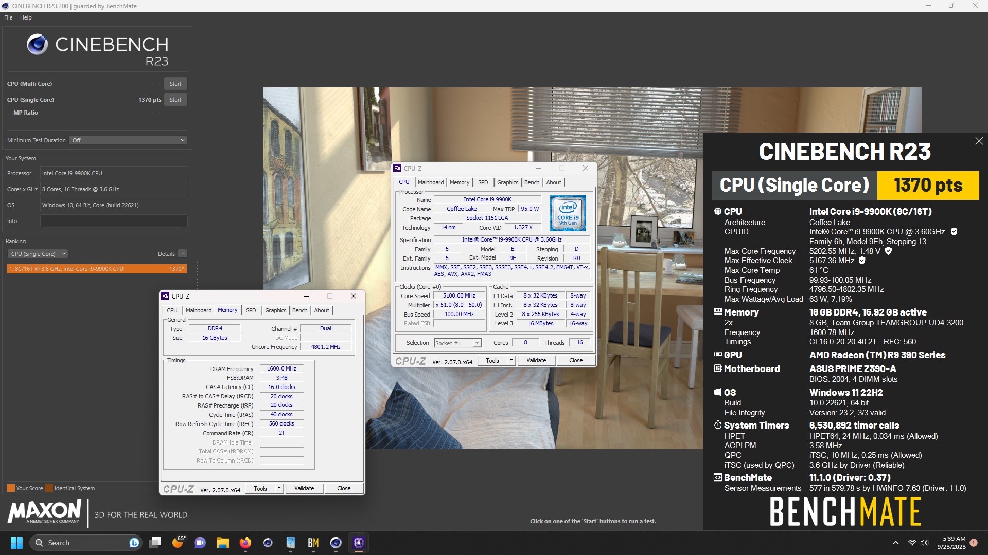Click the Memory icon in BenchMate panel
988x555 pixels.
[x=718, y=312]
